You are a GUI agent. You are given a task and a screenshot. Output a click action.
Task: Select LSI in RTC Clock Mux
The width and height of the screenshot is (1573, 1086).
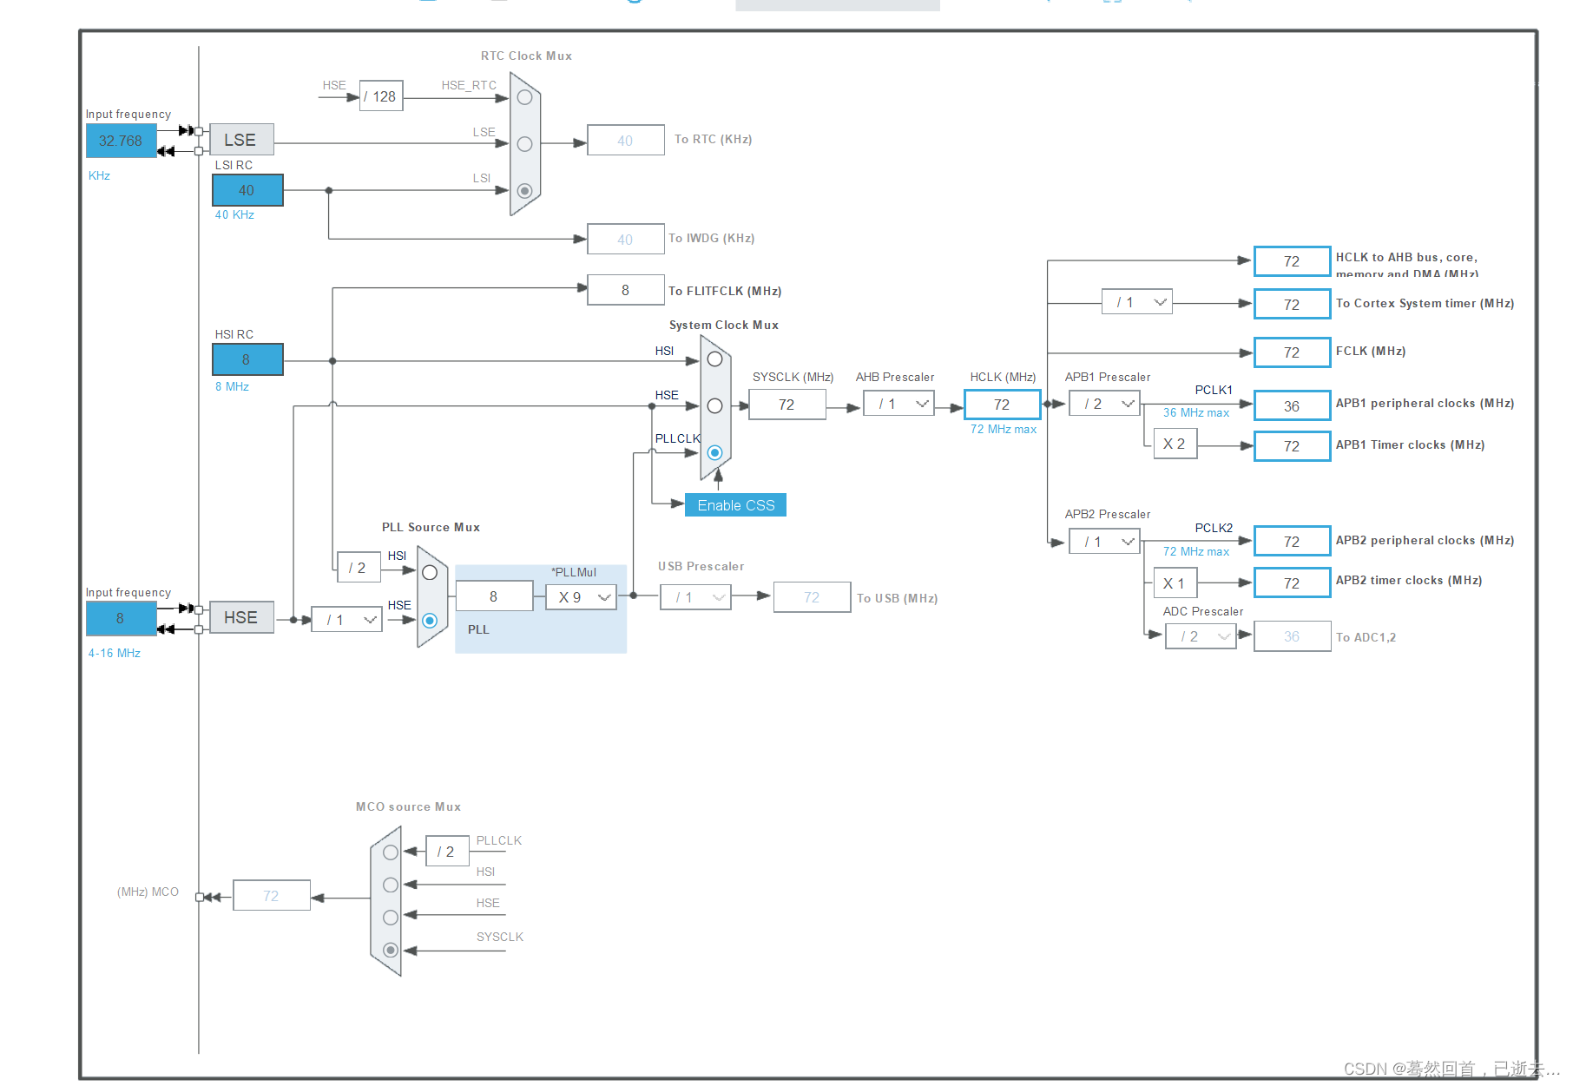pyautogui.click(x=524, y=190)
